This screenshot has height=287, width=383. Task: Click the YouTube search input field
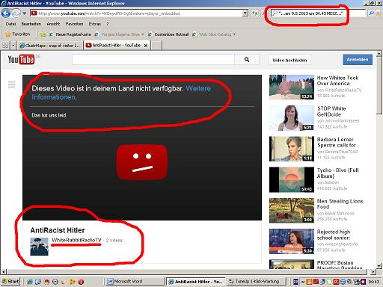click(153, 60)
